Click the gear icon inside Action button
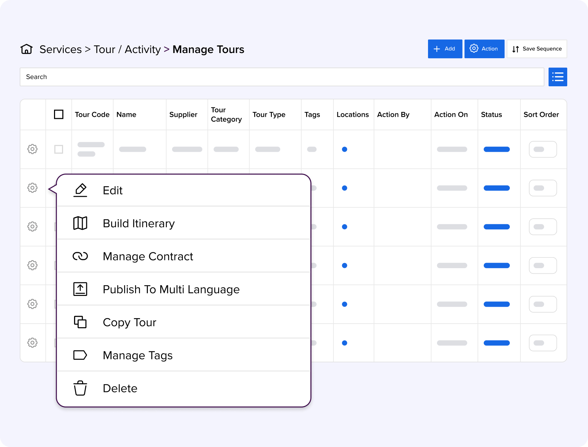Viewport: 588px width, 447px height. click(474, 49)
